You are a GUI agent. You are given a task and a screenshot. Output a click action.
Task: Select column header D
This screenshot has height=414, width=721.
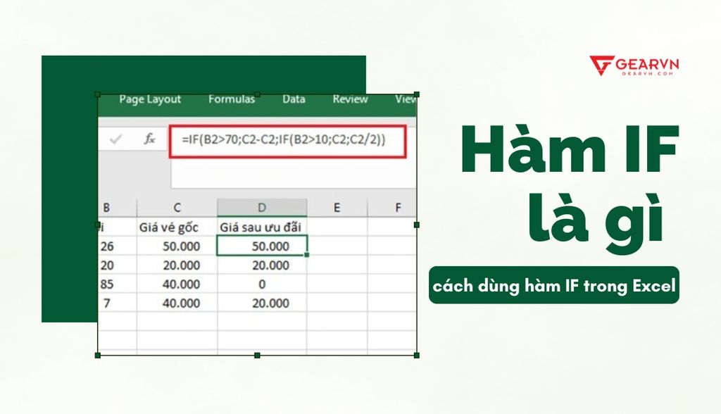tap(262, 207)
